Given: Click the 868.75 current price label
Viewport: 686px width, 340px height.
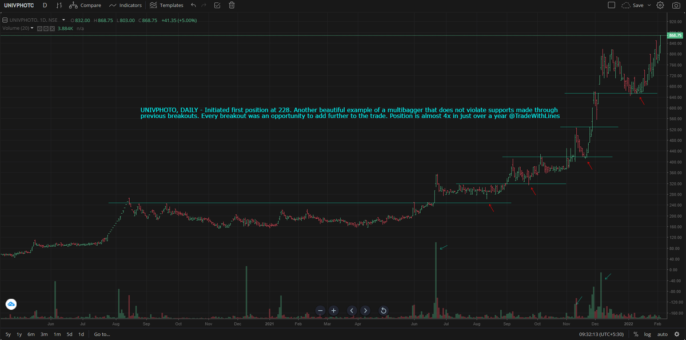Looking at the screenshot, I should (675, 35).
